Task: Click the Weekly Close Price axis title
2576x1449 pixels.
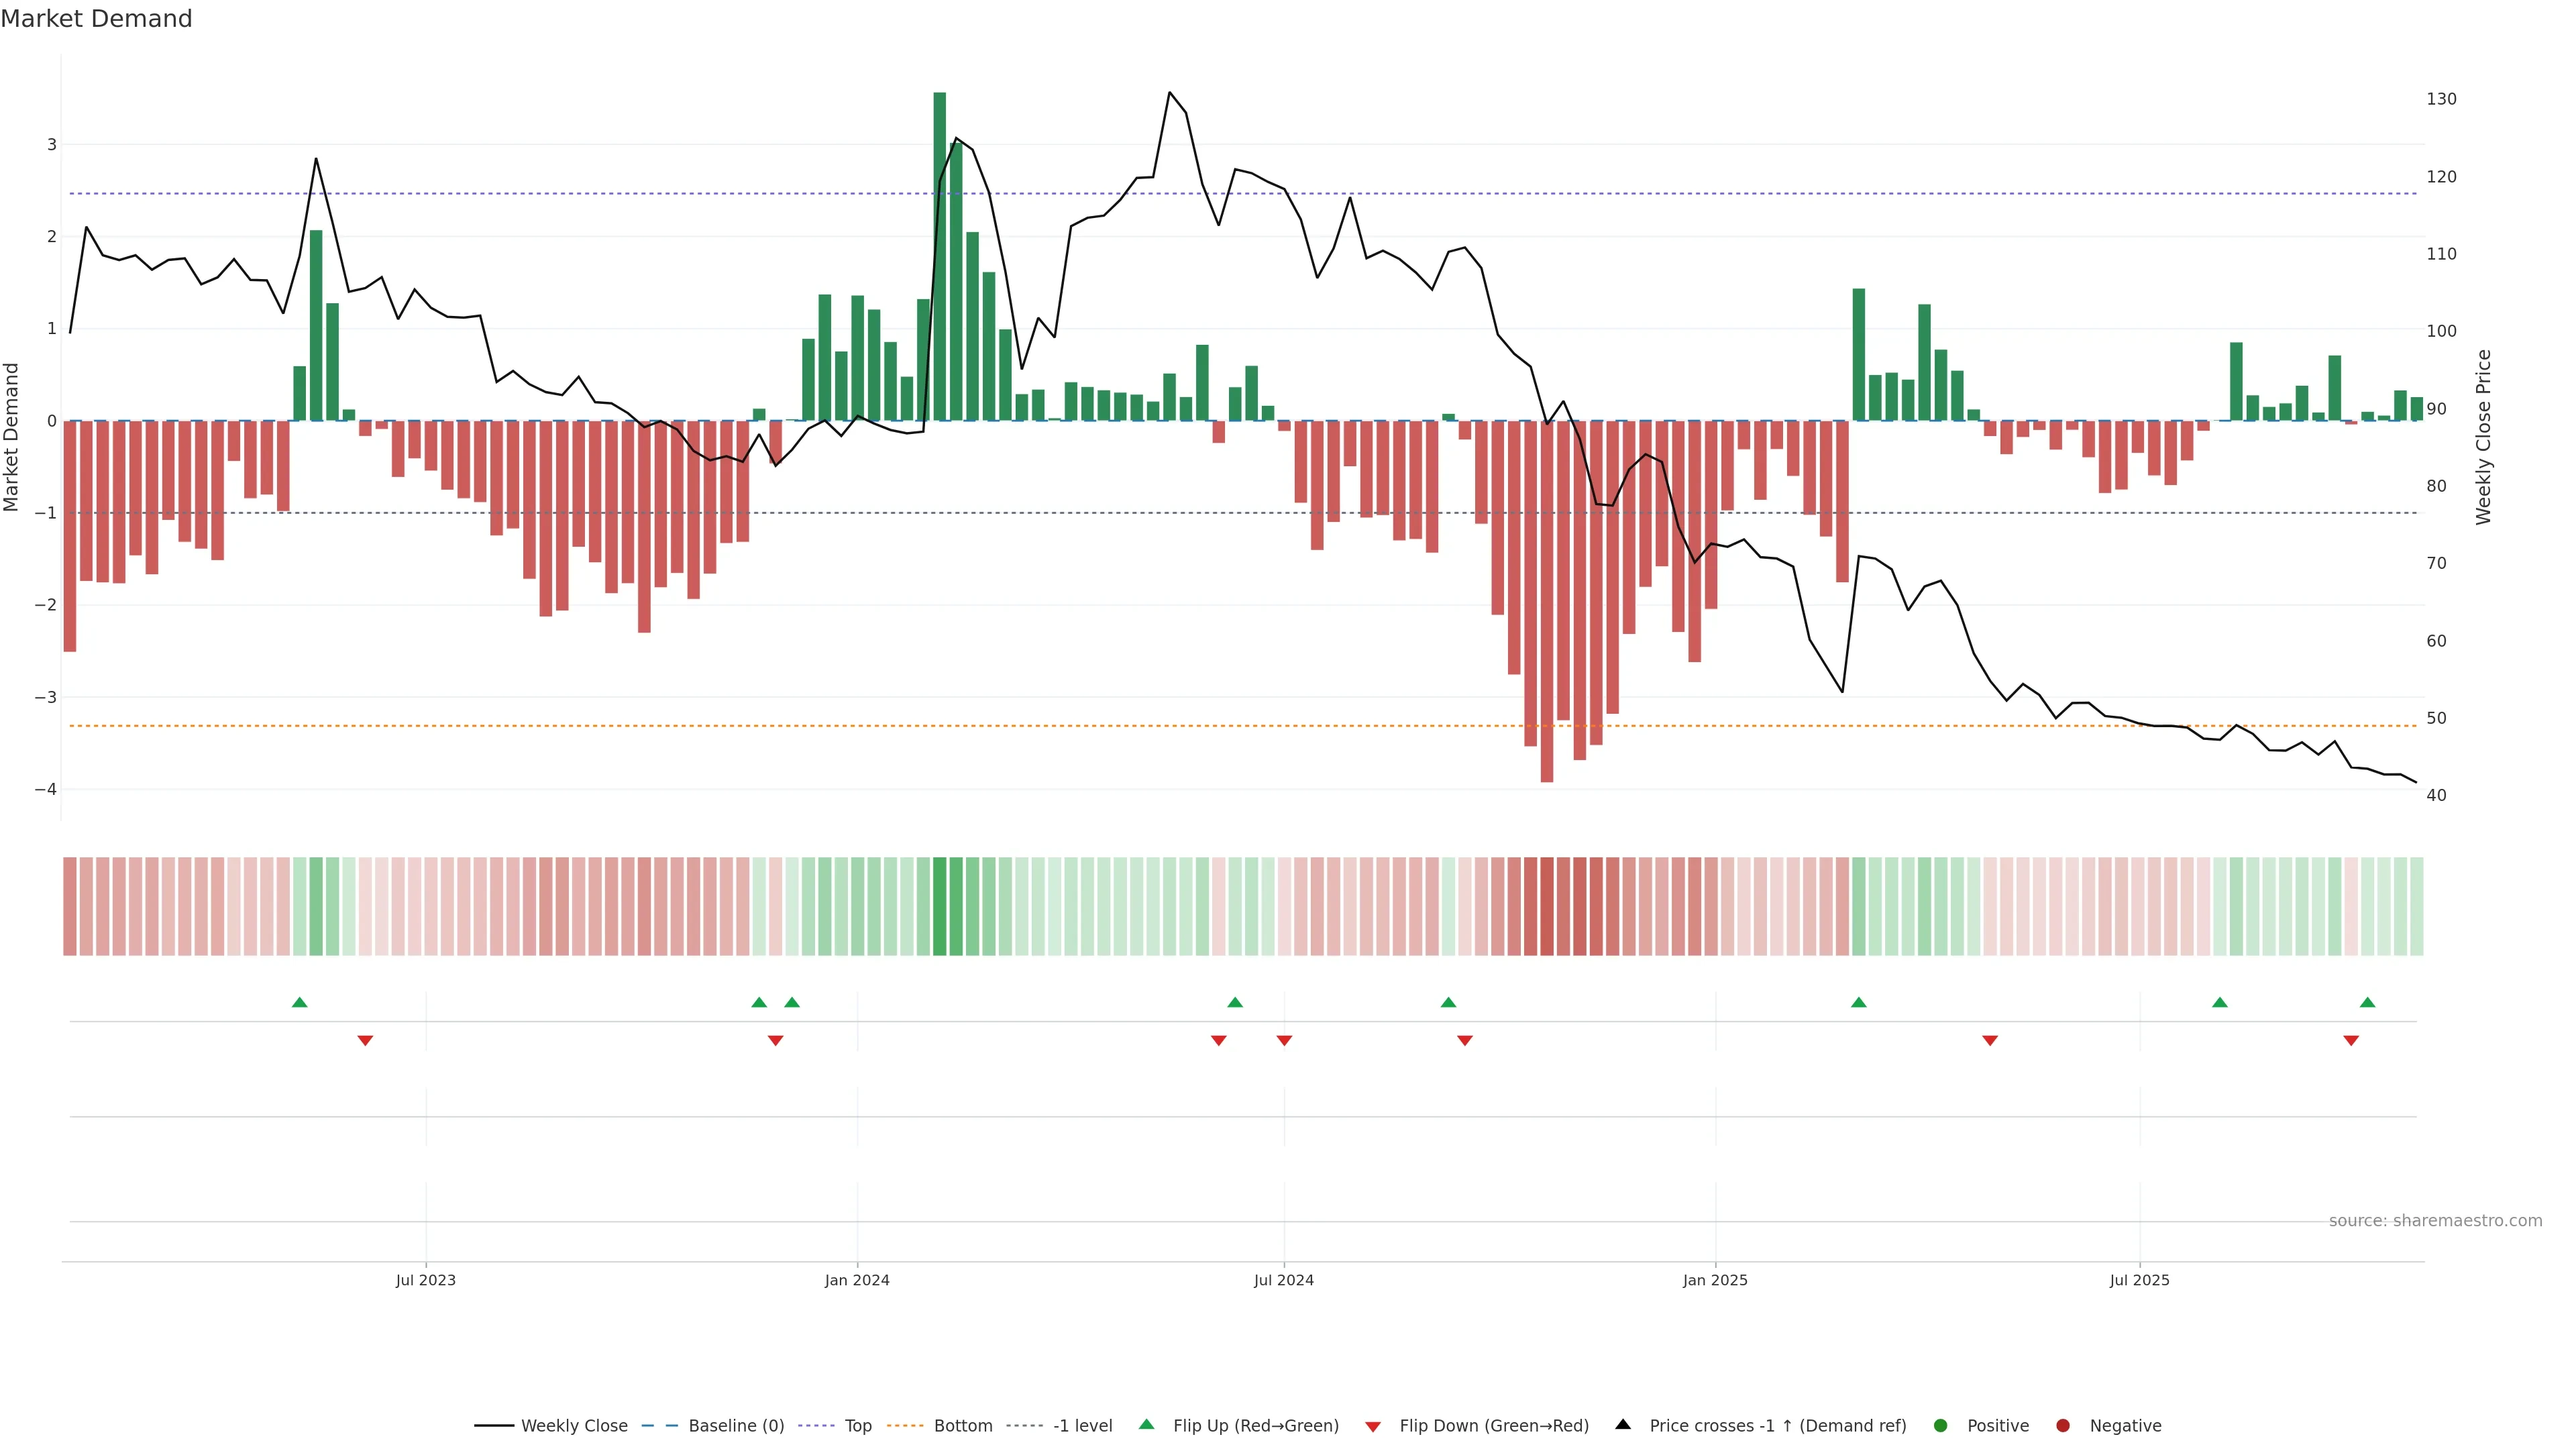Action: (x=2484, y=437)
